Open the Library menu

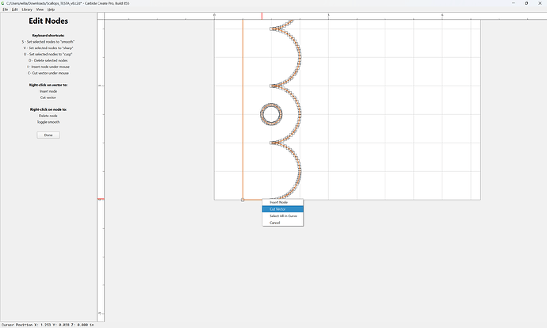(x=27, y=10)
